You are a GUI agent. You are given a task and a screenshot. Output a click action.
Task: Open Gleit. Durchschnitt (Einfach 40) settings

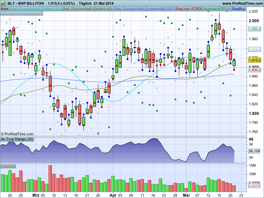tap(87, 9)
